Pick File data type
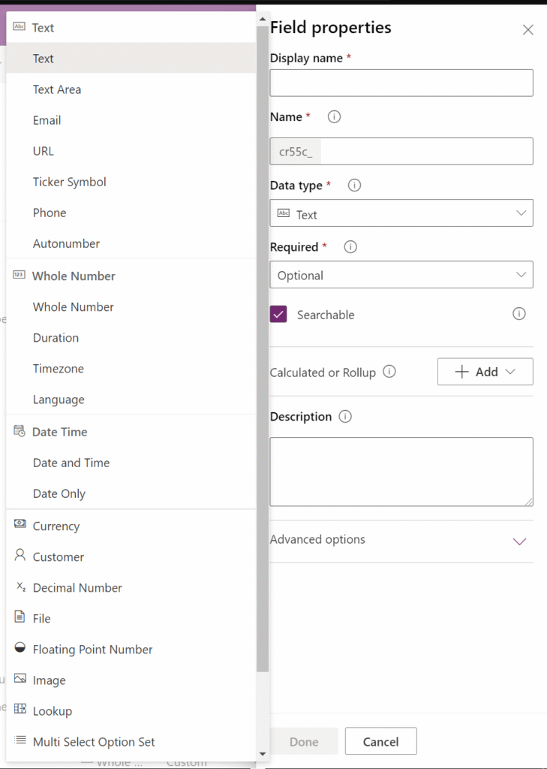Screen dimensions: 547x769 (x=131, y=619)
